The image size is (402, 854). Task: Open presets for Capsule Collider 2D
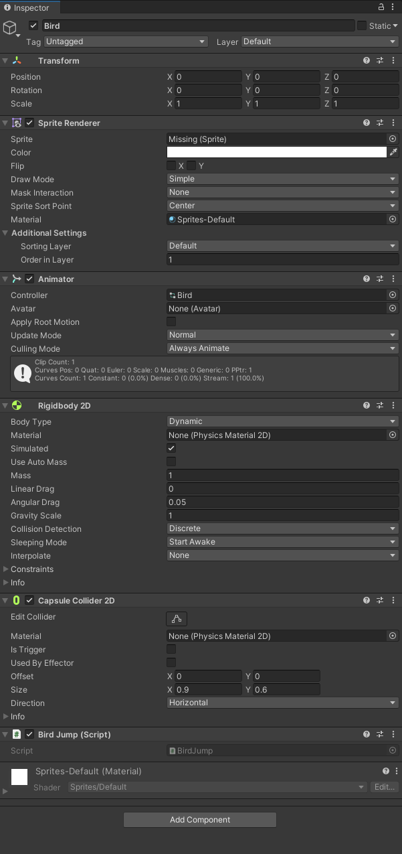pyautogui.click(x=380, y=600)
